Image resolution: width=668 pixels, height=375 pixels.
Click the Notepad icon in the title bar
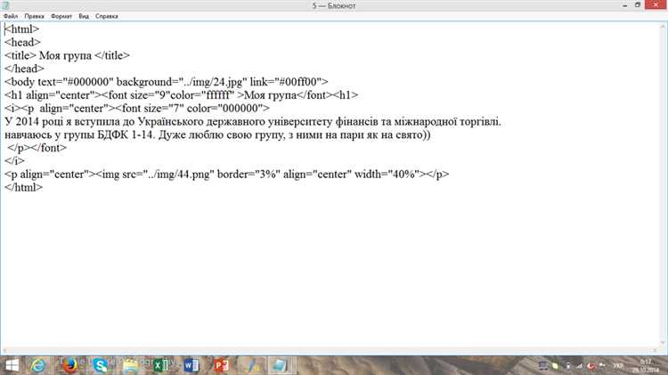[x=5, y=5]
